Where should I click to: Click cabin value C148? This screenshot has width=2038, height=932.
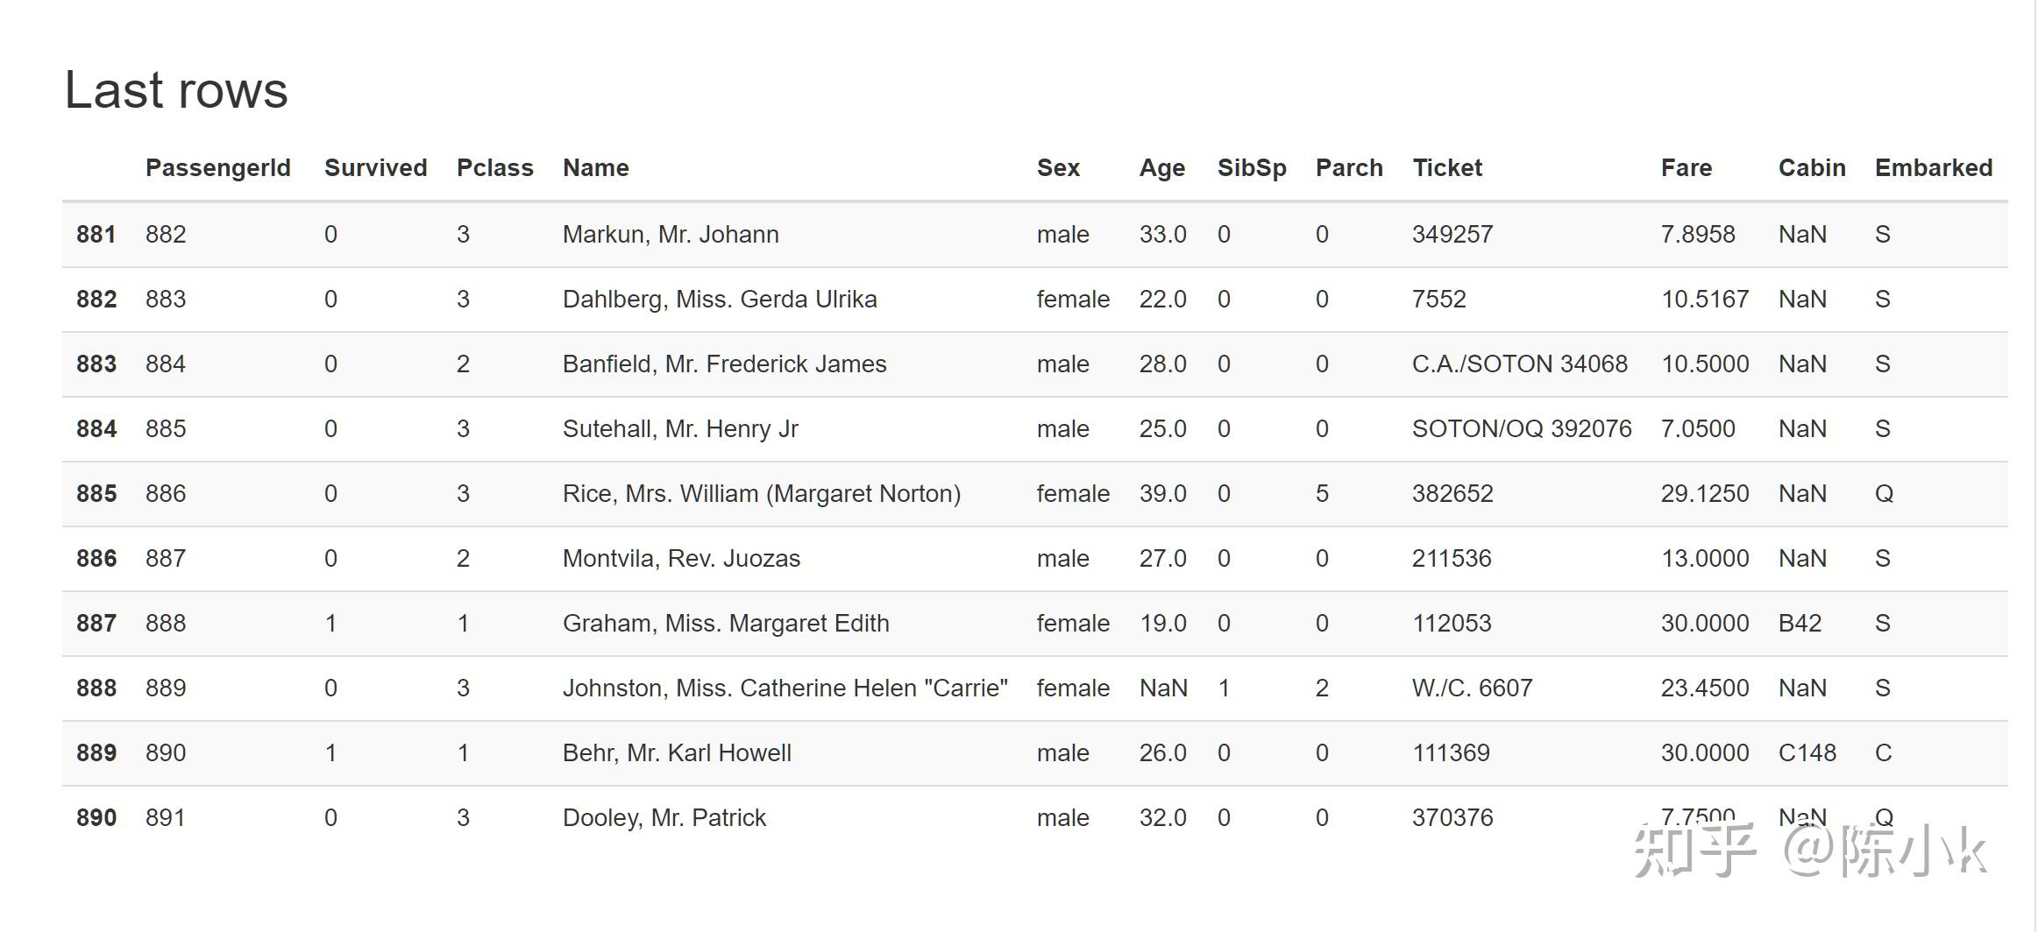point(1807,753)
